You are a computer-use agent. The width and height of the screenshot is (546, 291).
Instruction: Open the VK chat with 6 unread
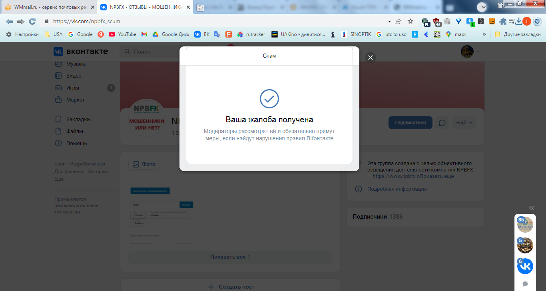(x=525, y=266)
